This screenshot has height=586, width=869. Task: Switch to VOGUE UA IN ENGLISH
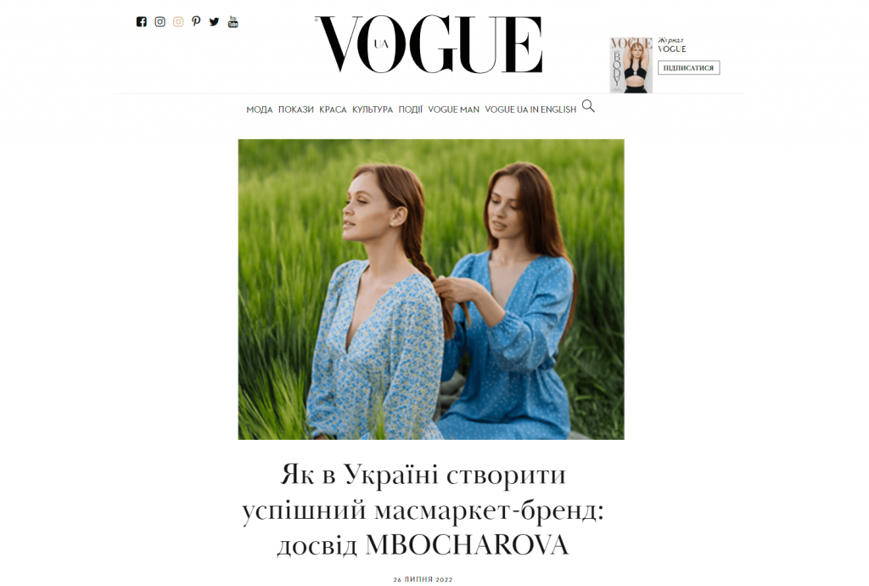530,110
